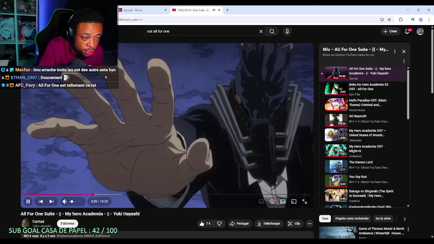Open the Chrome extensions puzzle icon
Image resolution: width=434 pixels, height=244 pixels.
[401, 20]
